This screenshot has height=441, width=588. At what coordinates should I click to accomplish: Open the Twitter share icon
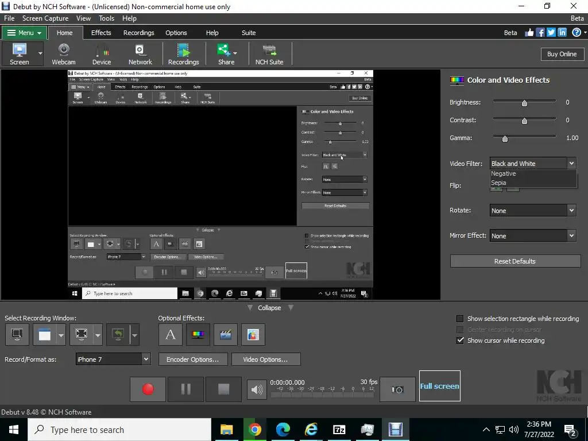551,33
